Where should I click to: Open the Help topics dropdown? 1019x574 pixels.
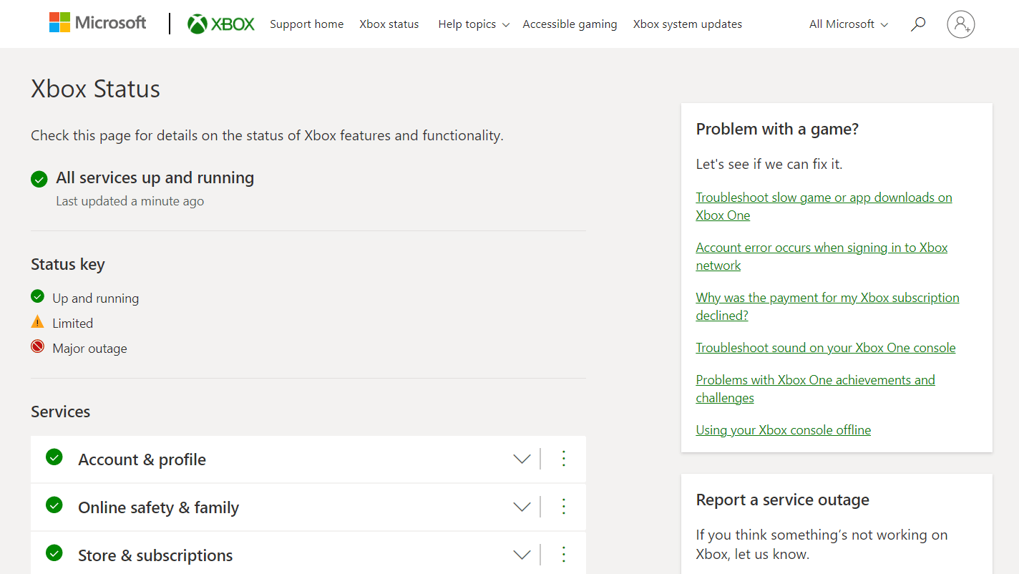pyautogui.click(x=474, y=24)
